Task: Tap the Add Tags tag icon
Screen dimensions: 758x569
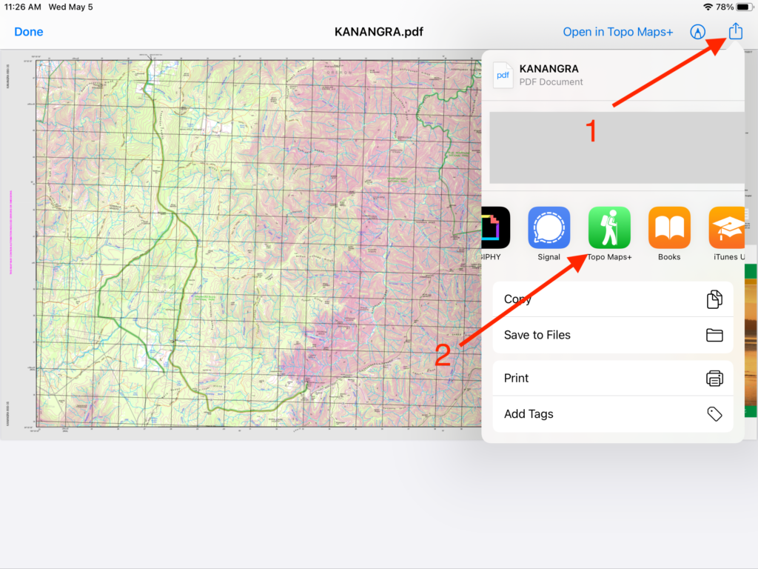Action: point(714,413)
